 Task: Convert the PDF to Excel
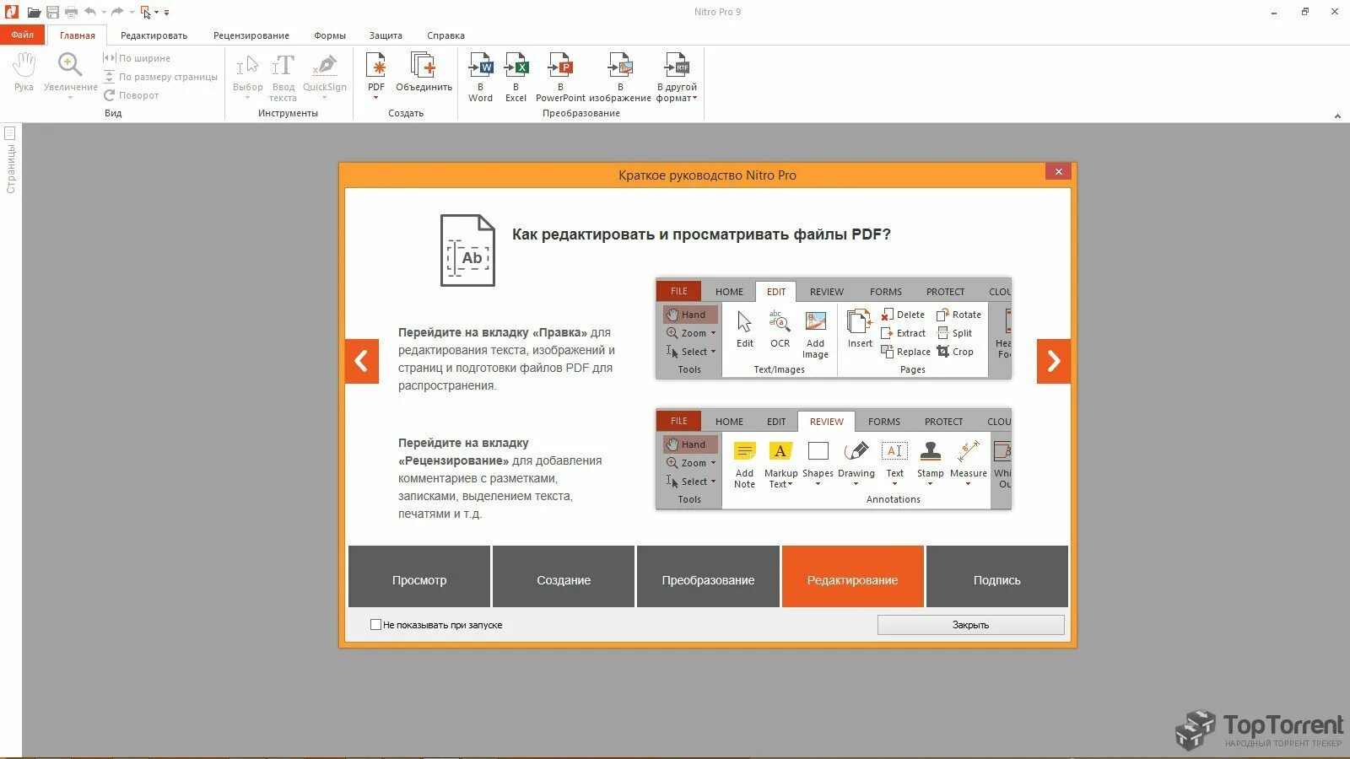(516, 77)
